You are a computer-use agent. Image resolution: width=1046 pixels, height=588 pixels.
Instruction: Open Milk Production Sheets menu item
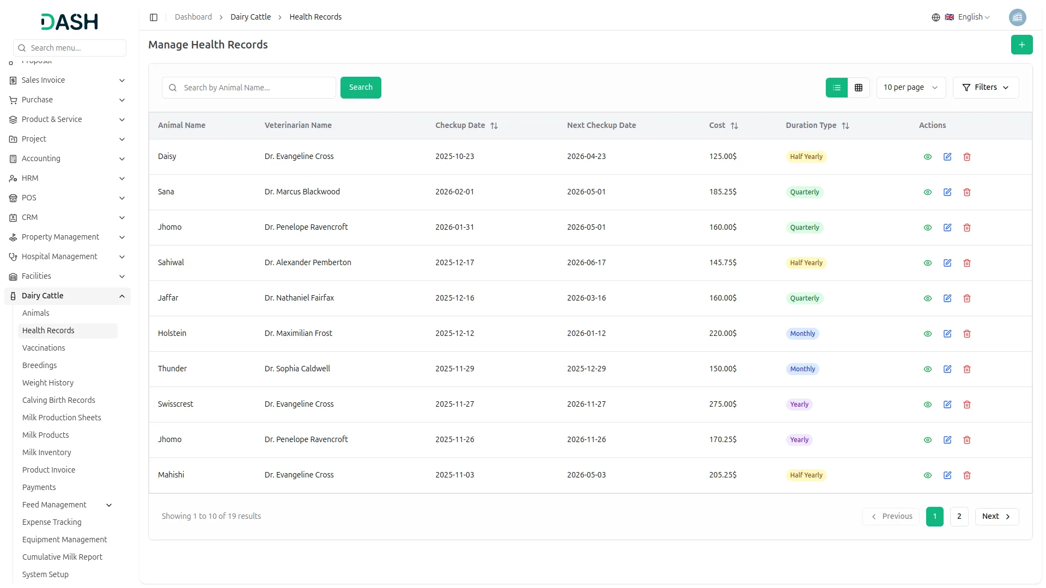pos(62,418)
